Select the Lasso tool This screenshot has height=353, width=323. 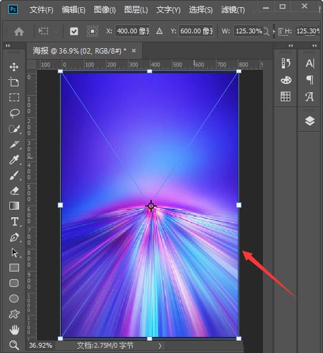(14, 113)
